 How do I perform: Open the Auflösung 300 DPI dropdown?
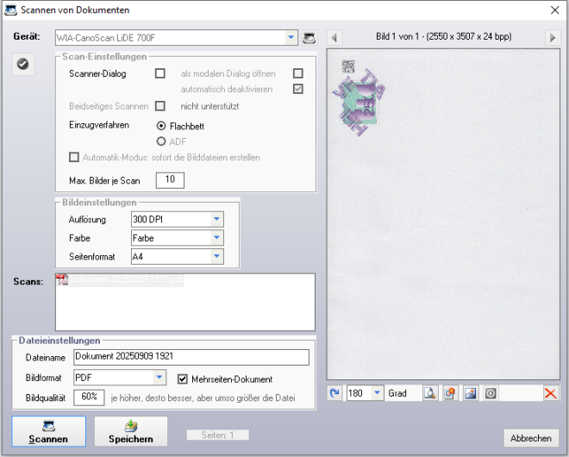tap(216, 219)
